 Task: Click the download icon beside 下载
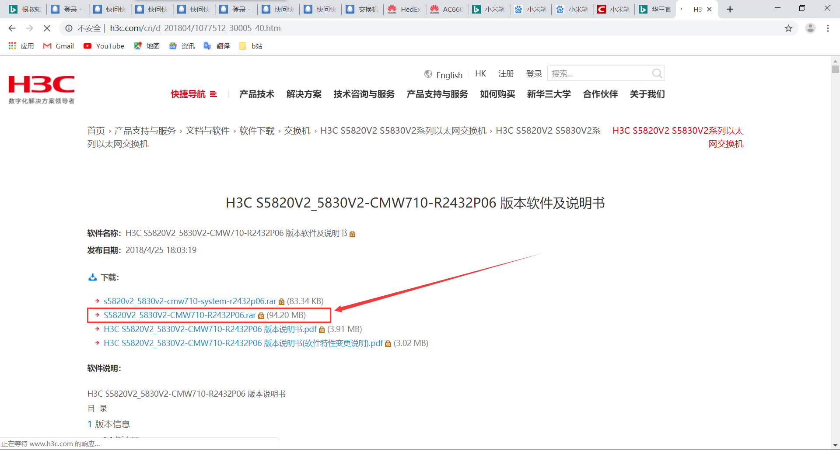pos(92,277)
